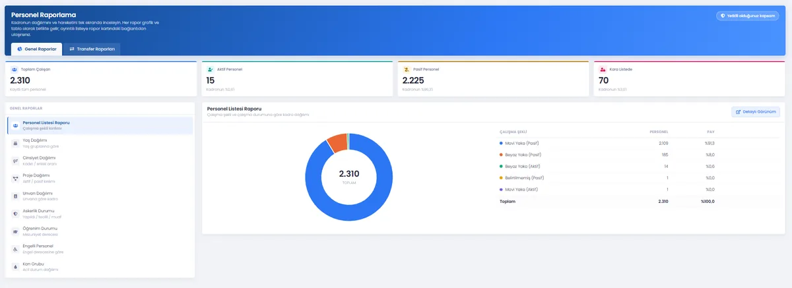This screenshot has height=288, width=792.
Task: Click the Kan Grubu blood drop icon
Action: coord(15,267)
